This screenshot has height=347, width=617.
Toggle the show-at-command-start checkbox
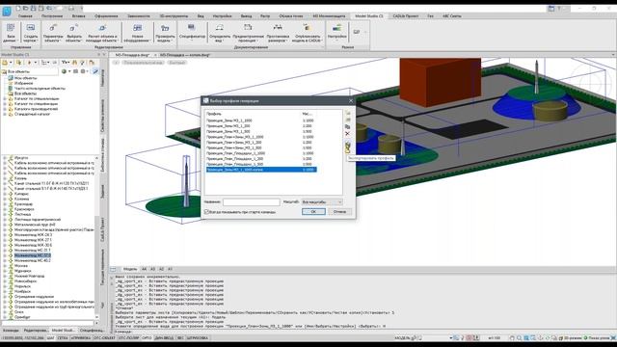(206, 212)
